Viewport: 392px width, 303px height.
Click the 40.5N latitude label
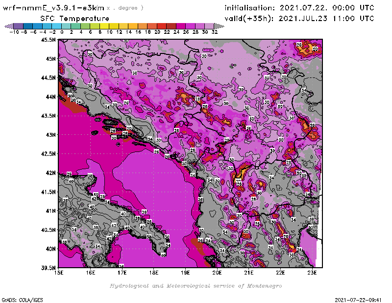click(x=48, y=229)
